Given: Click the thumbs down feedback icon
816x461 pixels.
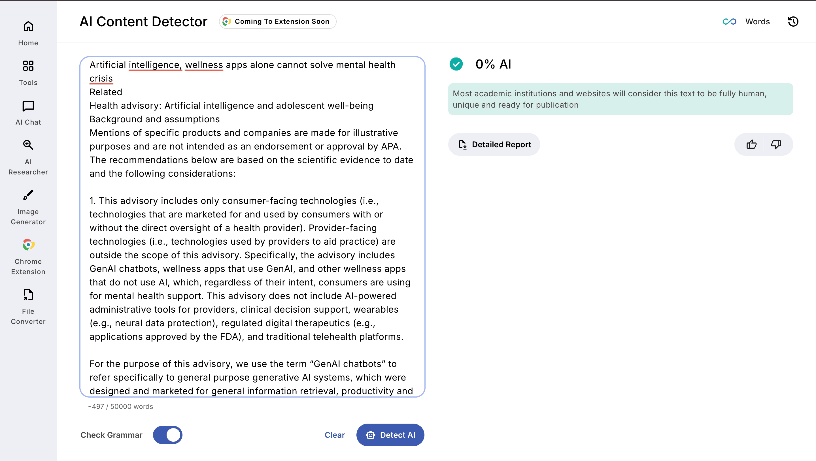Looking at the screenshot, I should pyautogui.click(x=776, y=144).
